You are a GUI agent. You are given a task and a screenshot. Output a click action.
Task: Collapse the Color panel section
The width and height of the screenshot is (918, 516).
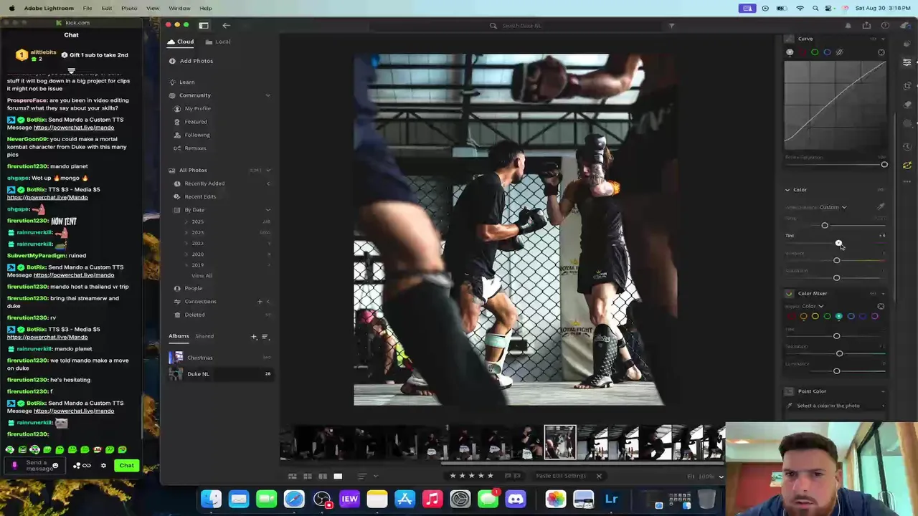point(787,190)
